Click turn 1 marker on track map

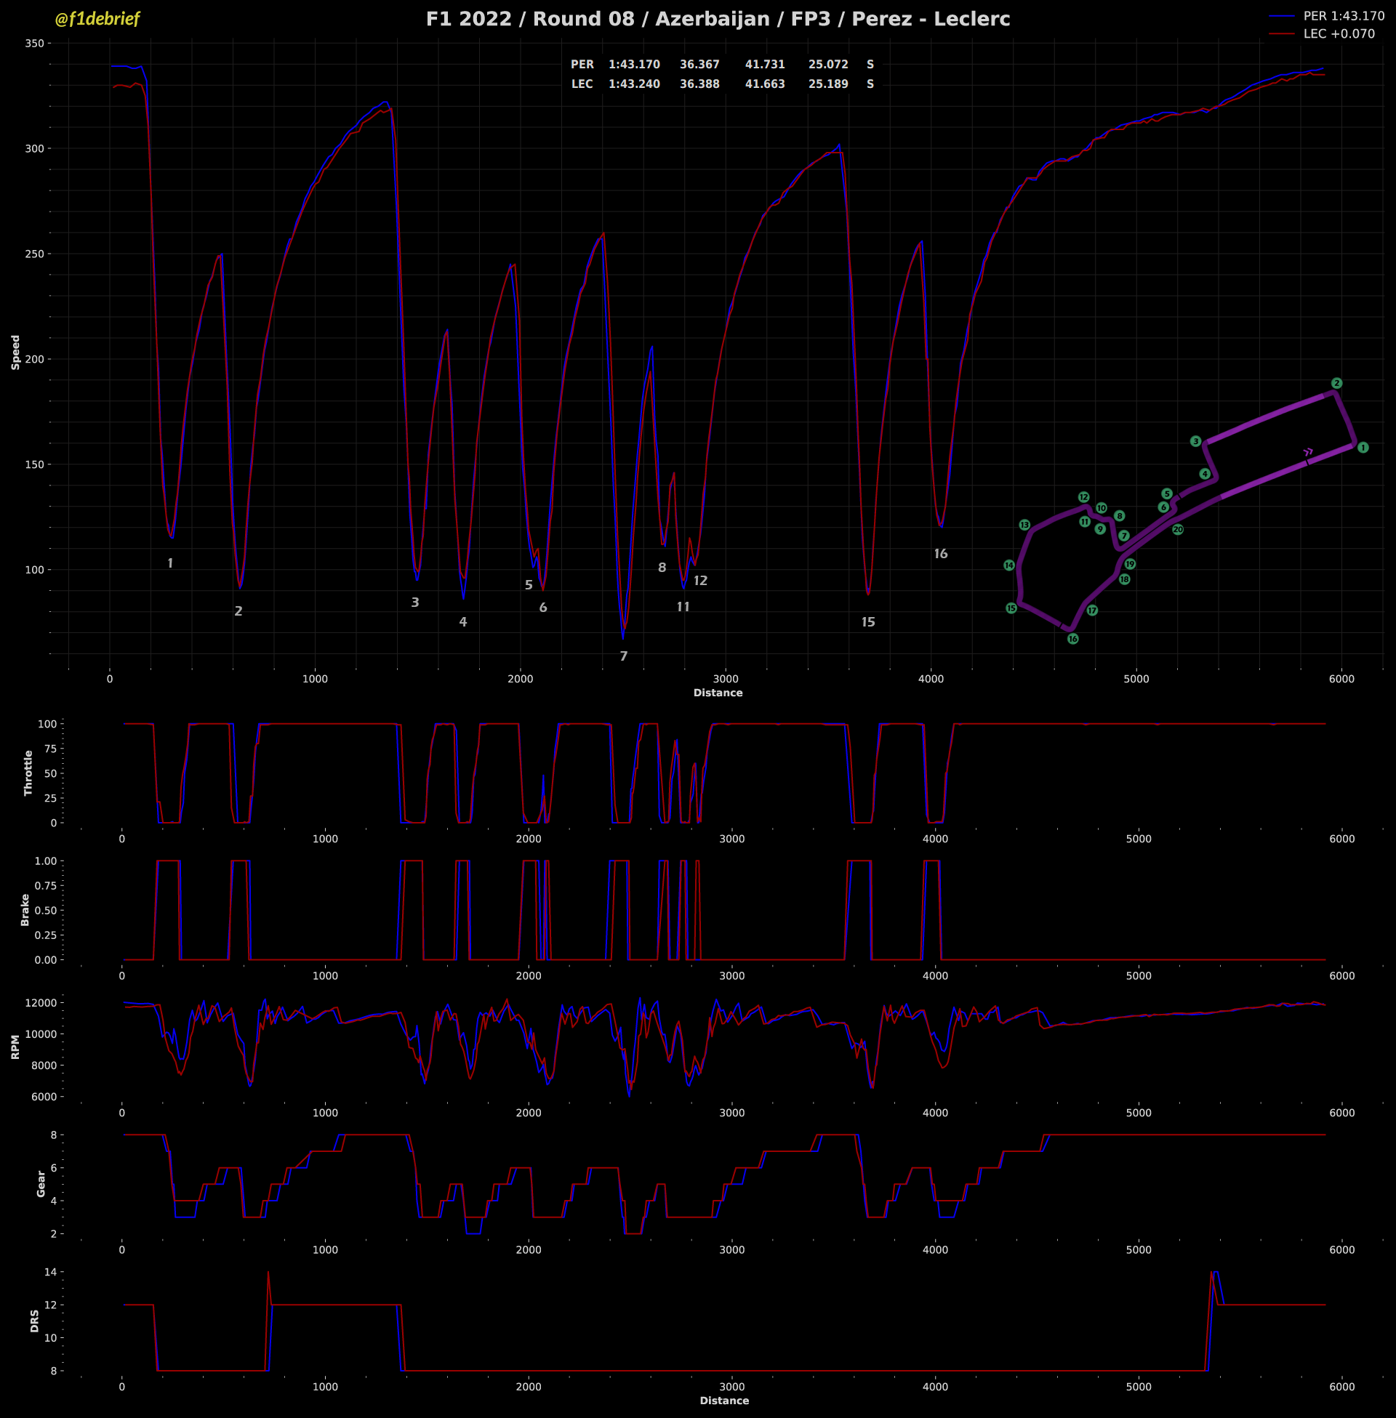[x=1363, y=448]
